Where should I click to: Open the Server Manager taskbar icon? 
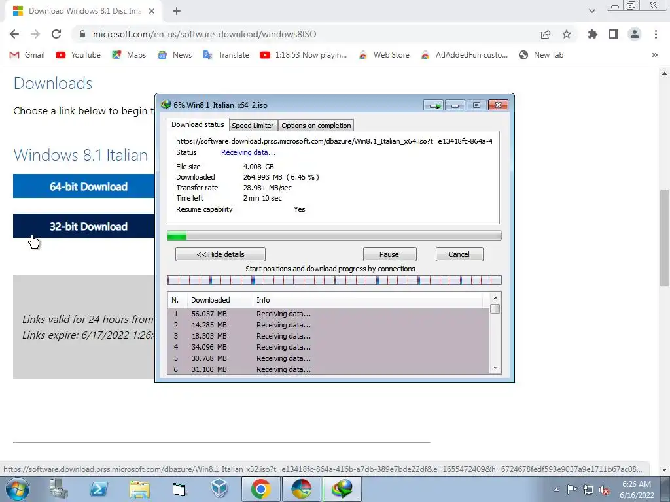pos(58,489)
